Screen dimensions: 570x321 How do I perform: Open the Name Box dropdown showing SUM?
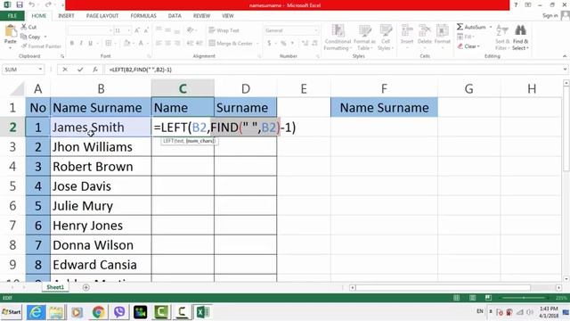tap(40, 70)
